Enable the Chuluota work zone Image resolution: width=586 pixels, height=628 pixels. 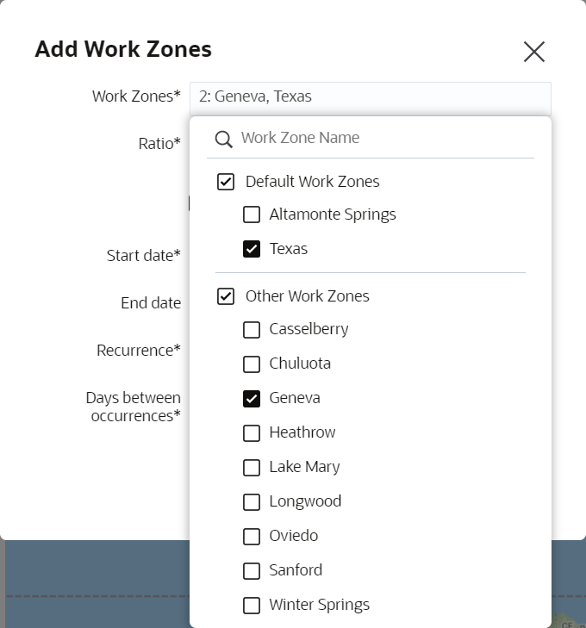252,364
